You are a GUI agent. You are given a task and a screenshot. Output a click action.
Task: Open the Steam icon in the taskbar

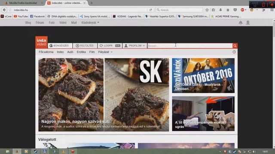(35, 151)
